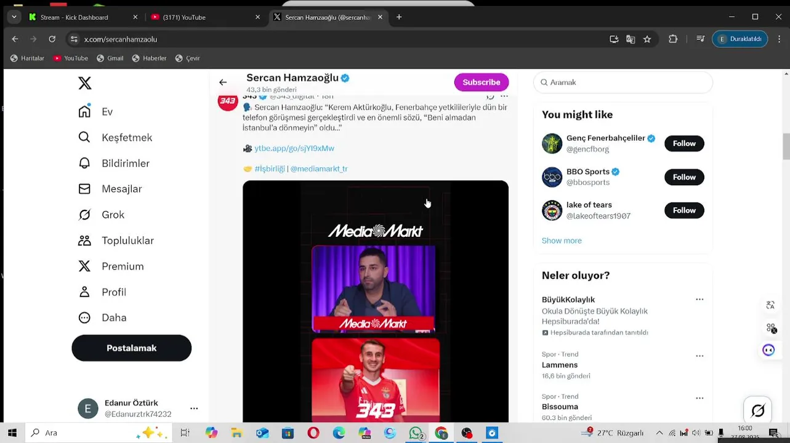Open the File Explorer taskbar icon
The height and width of the screenshot is (443, 790).
pos(236,433)
